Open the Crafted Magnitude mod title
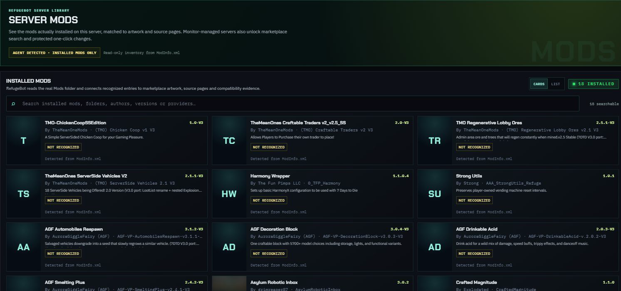621x291 pixels. [x=476, y=282]
